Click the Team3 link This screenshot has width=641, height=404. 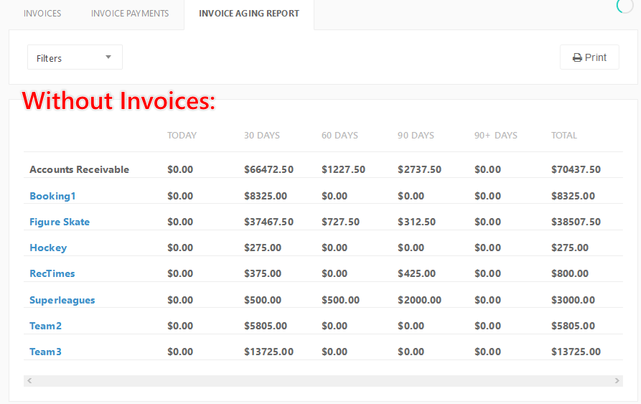pos(45,352)
